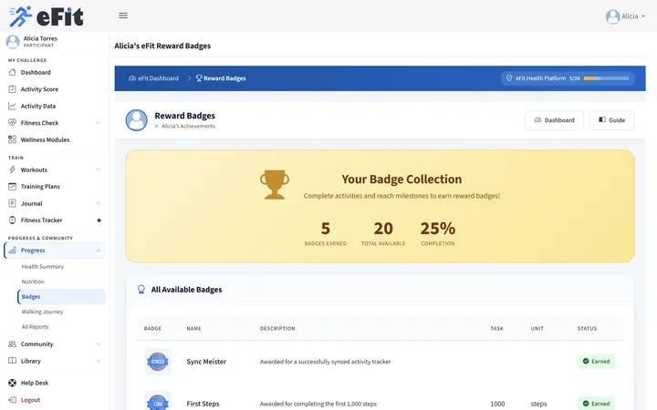Click the breadcrumb eFit Dashboard gauge icon
Image resolution: width=657 pixels, height=410 pixels.
[132, 78]
